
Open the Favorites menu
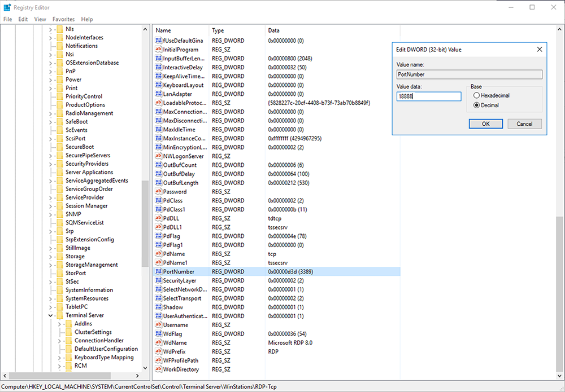click(63, 19)
